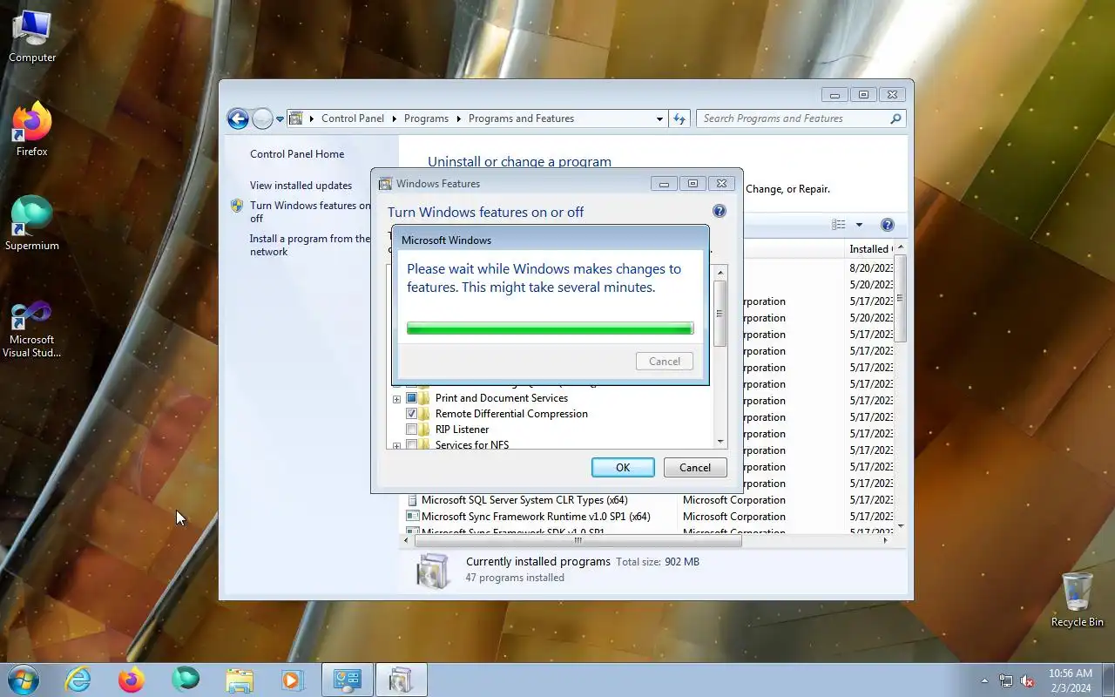This screenshot has height=697, width=1115.
Task: Open the view options dropdown arrow
Action: click(x=859, y=225)
